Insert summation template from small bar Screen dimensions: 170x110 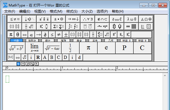click(x=100, y=35)
